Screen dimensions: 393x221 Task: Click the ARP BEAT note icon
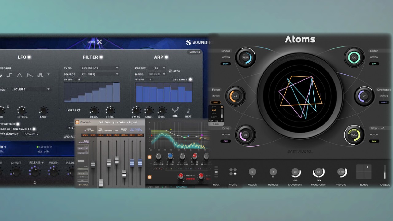[x=188, y=110]
